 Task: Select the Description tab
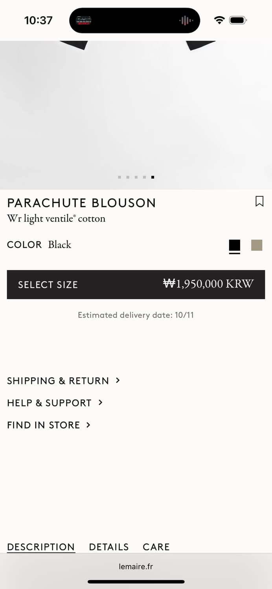click(x=41, y=547)
